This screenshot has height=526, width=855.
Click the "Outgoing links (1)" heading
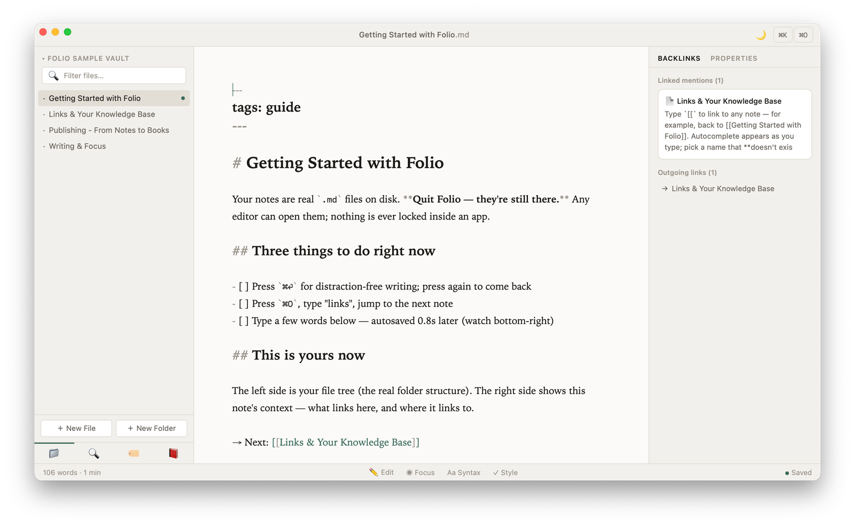point(687,172)
